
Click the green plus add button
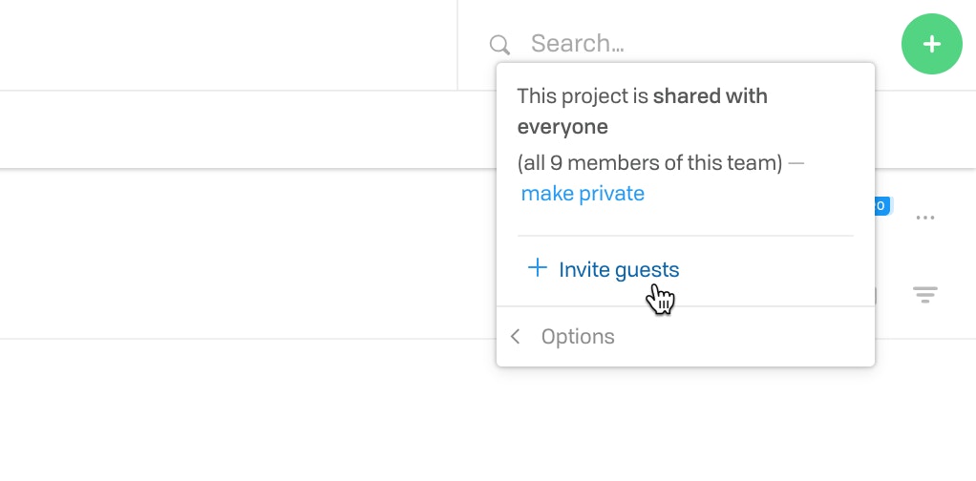click(932, 44)
